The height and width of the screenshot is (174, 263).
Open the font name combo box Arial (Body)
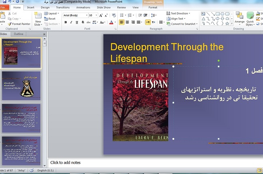[75, 15]
